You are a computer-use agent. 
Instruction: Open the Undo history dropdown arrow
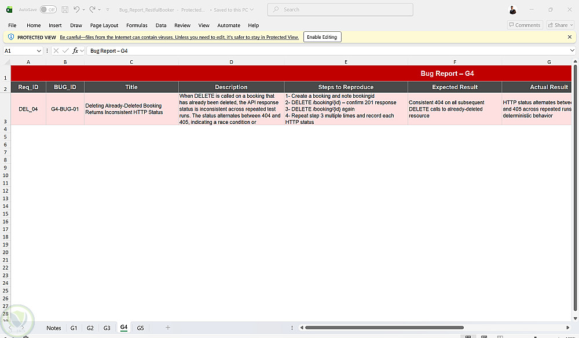coord(83,10)
